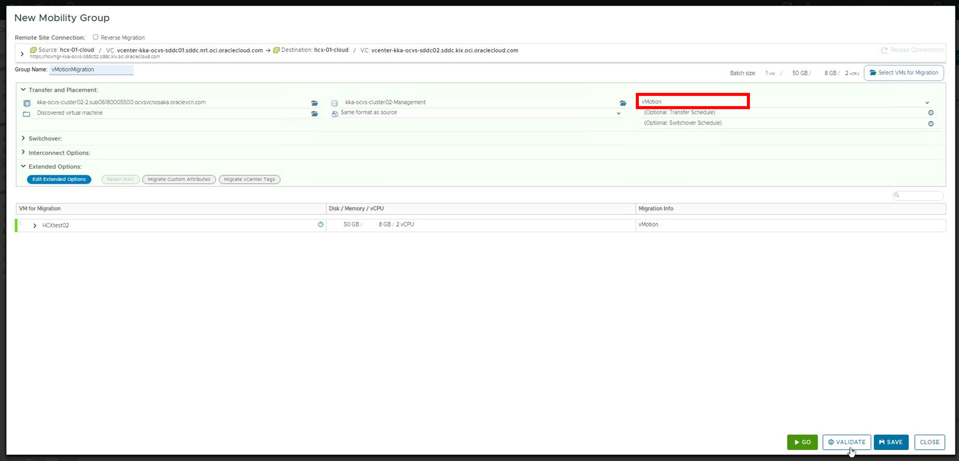The width and height of the screenshot is (959, 461).
Task: Expand the Interconnect Options section
Action: click(23, 153)
